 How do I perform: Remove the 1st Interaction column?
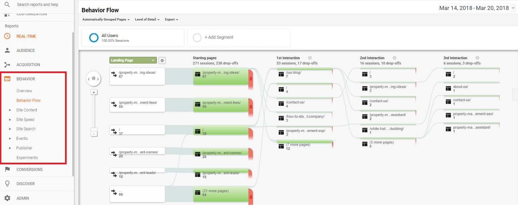tap(310, 58)
